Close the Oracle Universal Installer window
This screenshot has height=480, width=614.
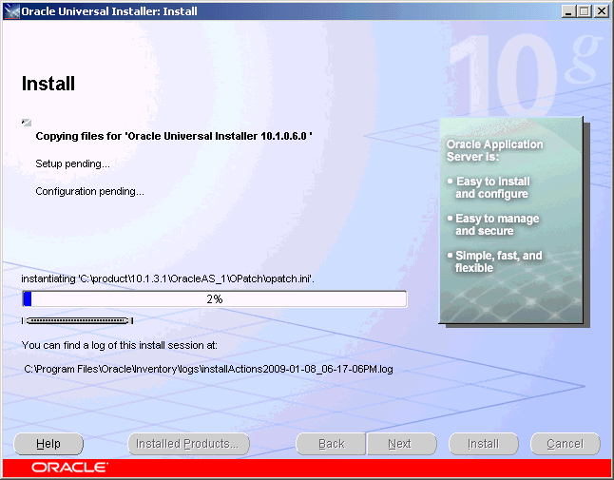(601, 11)
